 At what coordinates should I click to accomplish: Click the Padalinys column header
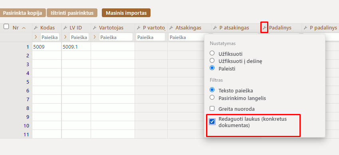point(280,28)
